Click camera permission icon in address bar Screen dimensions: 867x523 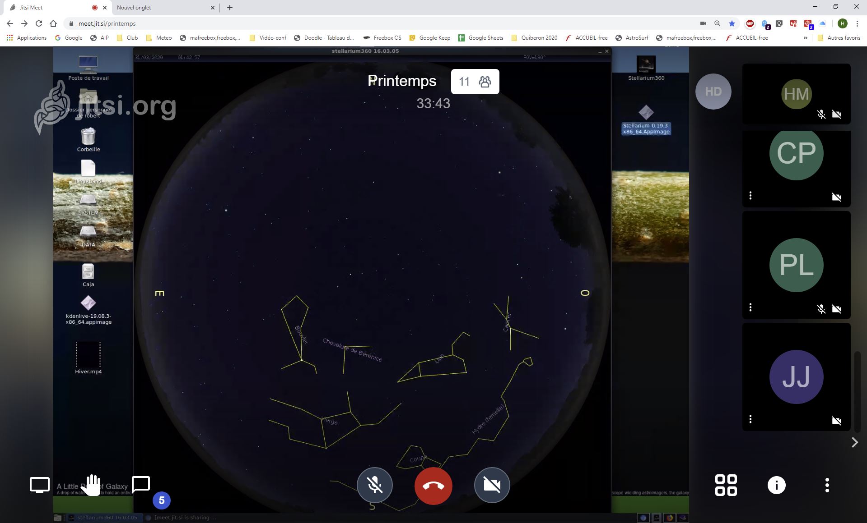point(703,23)
